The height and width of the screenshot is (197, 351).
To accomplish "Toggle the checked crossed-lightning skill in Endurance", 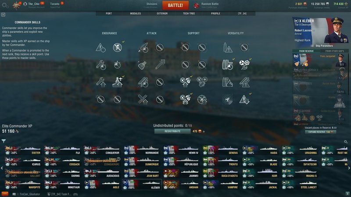I will 117,48.
